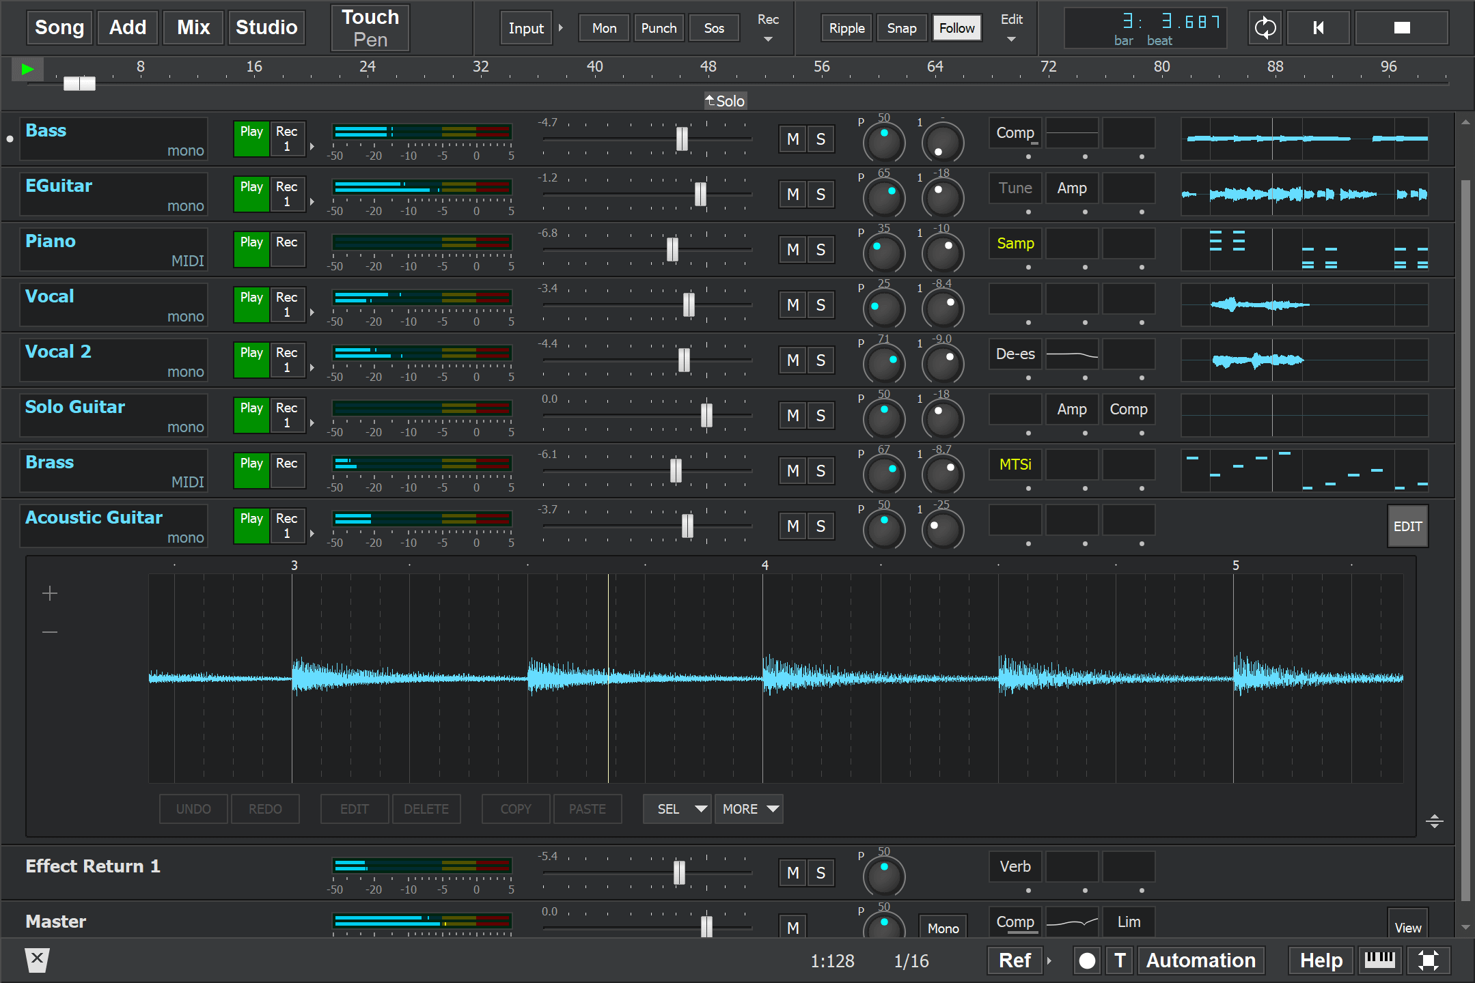
Task: Click the green play arrow on the timeline
Action: (27, 69)
